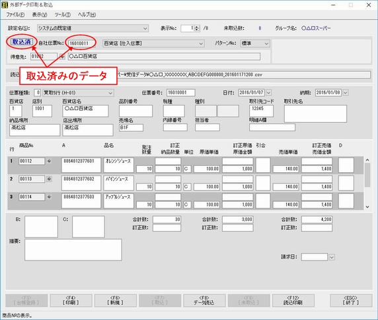Expand the 百貨店 [仕入伝票] dropdown
This screenshot has width=378, height=320.
click(x=201, y=44)
